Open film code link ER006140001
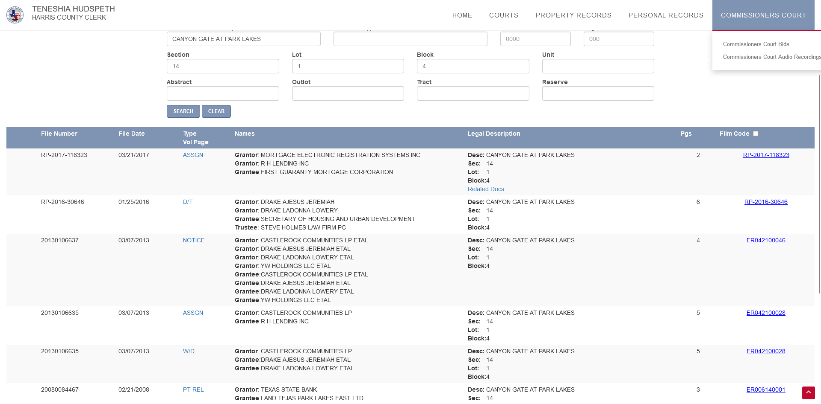821x404 pixels. tap(766, 389)
